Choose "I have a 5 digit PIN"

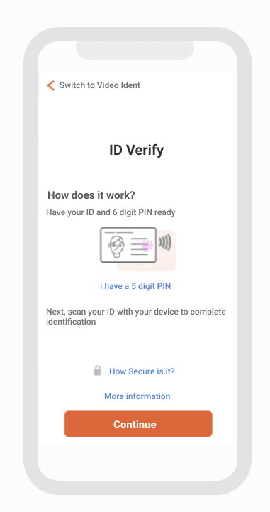[x=135, y=286]
